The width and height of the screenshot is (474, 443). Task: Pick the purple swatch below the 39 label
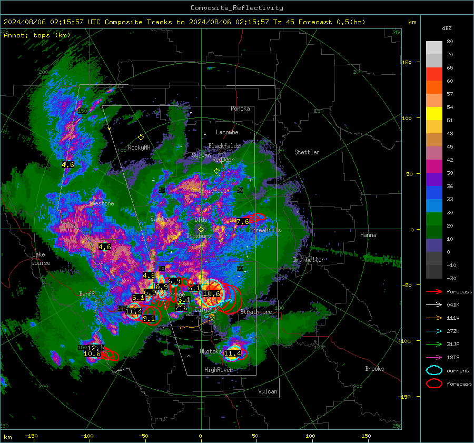(x=434, y=179)
